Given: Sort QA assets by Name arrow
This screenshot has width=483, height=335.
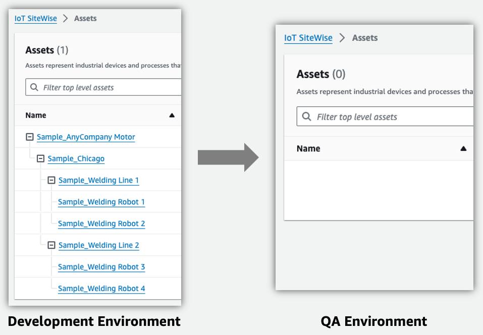Looking at the screenshot, I should [463, 149].
